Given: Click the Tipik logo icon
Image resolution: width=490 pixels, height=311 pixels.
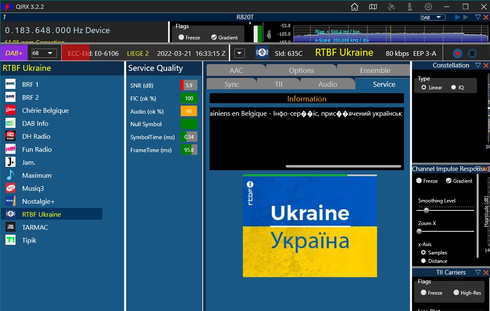Looking at the screenshot, I should (10, 240).
